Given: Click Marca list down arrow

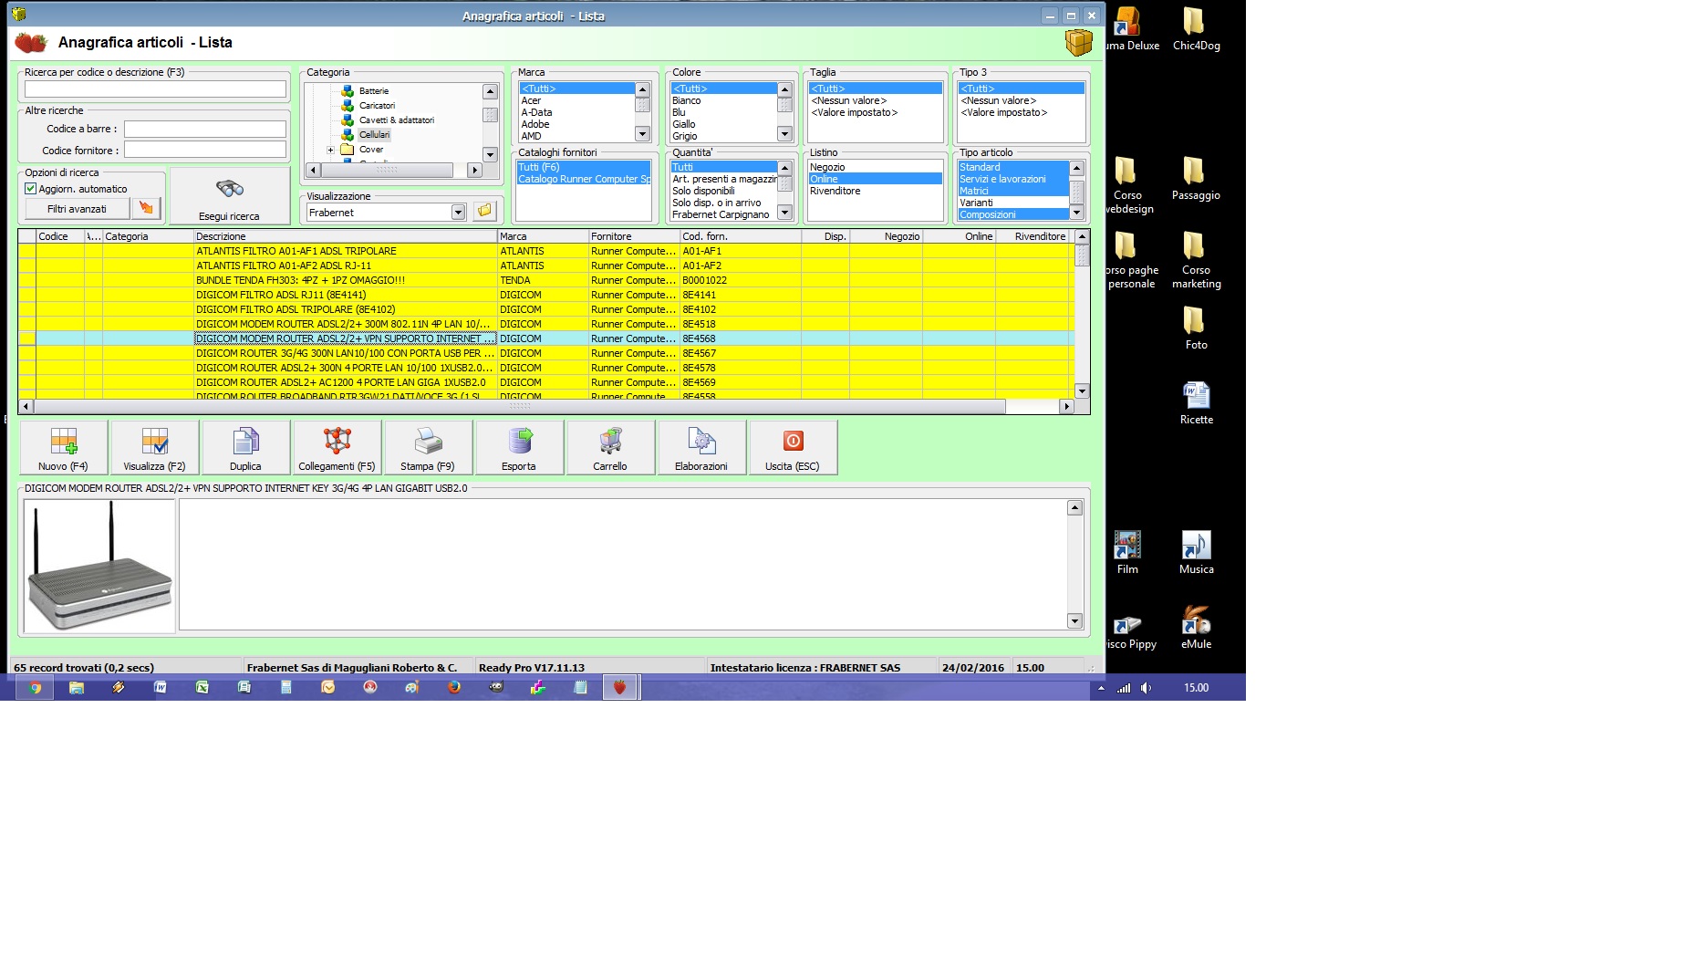Looking at the screenshot, I should [x=642, y=134].
